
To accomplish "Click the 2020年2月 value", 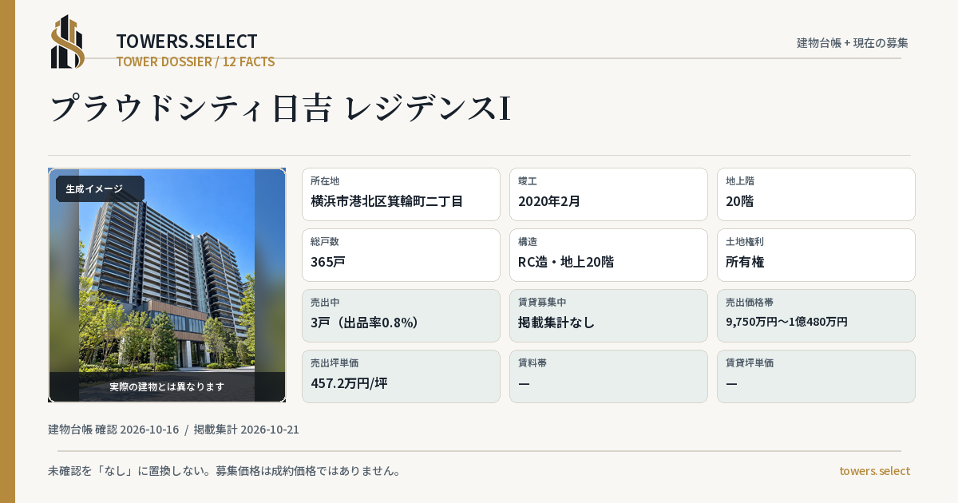I will [x=549, y=201].
